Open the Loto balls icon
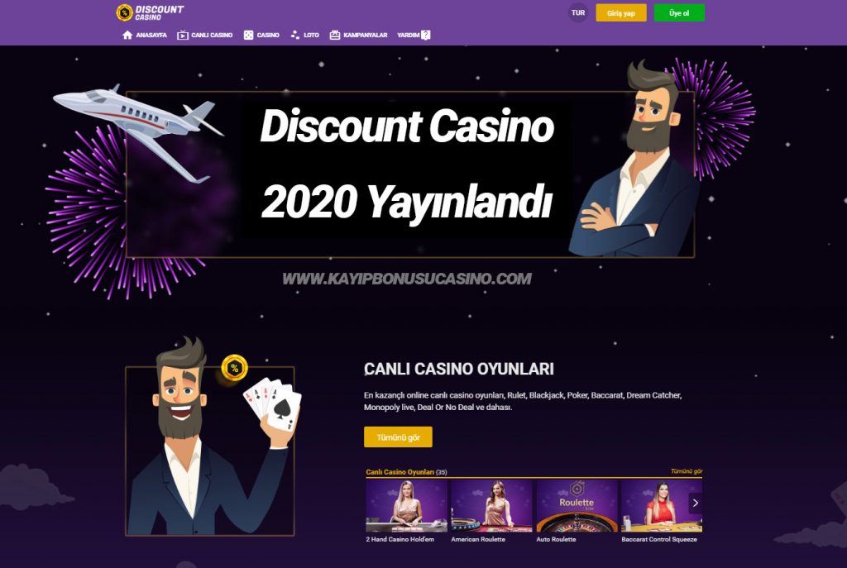Screen dimensions: 847x568 pyautogui.click(x=295, y=35)
